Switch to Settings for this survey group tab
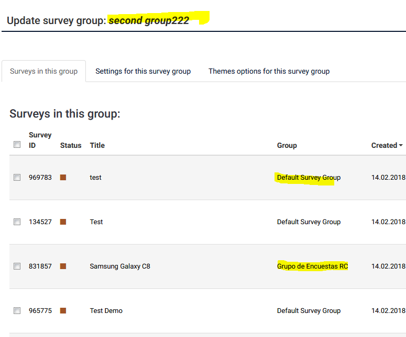 pyautogui.click(x=143, y=71)
